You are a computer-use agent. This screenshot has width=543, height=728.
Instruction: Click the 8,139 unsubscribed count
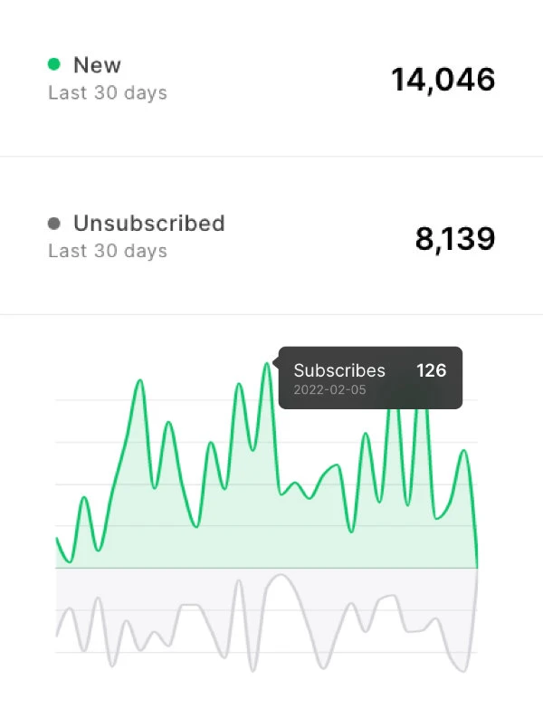(455, 238)
